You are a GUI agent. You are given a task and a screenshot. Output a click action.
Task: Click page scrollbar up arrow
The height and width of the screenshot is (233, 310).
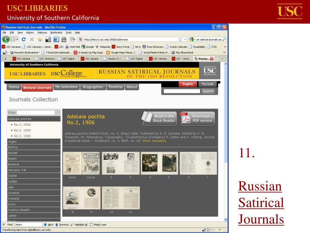pyautogui.click(x=226, y=64)
